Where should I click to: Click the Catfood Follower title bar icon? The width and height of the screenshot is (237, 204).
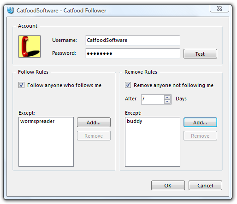point(10,10)
